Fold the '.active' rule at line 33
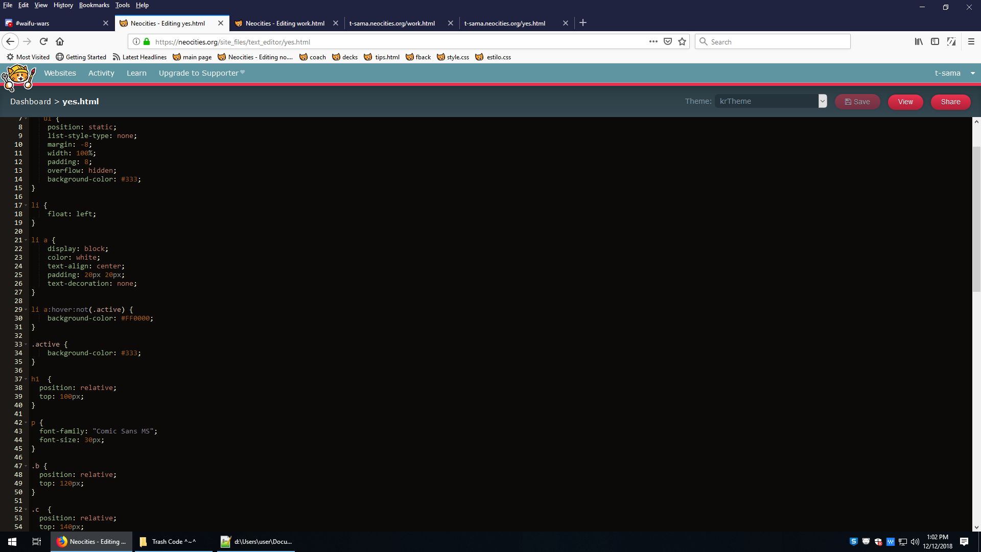Image resolution: width=981 pixels, height=552 pixels. point(26,344)
